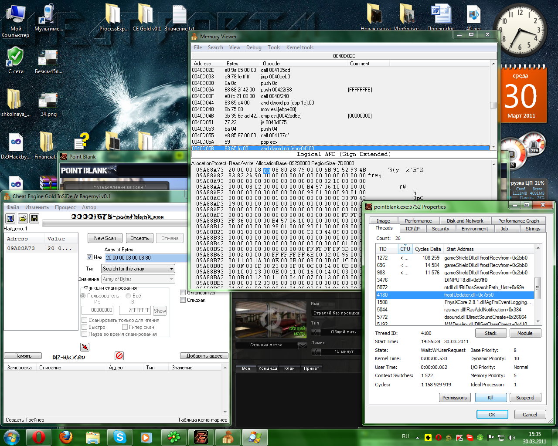The image size is (558, 446).
Task: Open process list icon in Cheat Engine
Action: [x=10, y=218]
